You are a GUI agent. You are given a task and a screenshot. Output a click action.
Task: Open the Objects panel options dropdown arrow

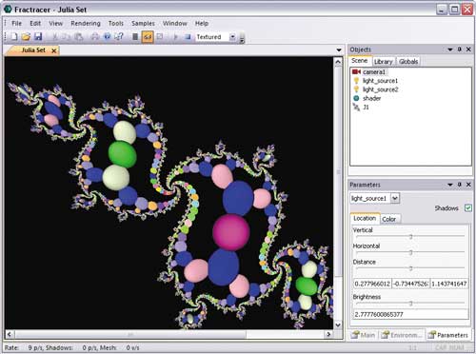(449, 49)
